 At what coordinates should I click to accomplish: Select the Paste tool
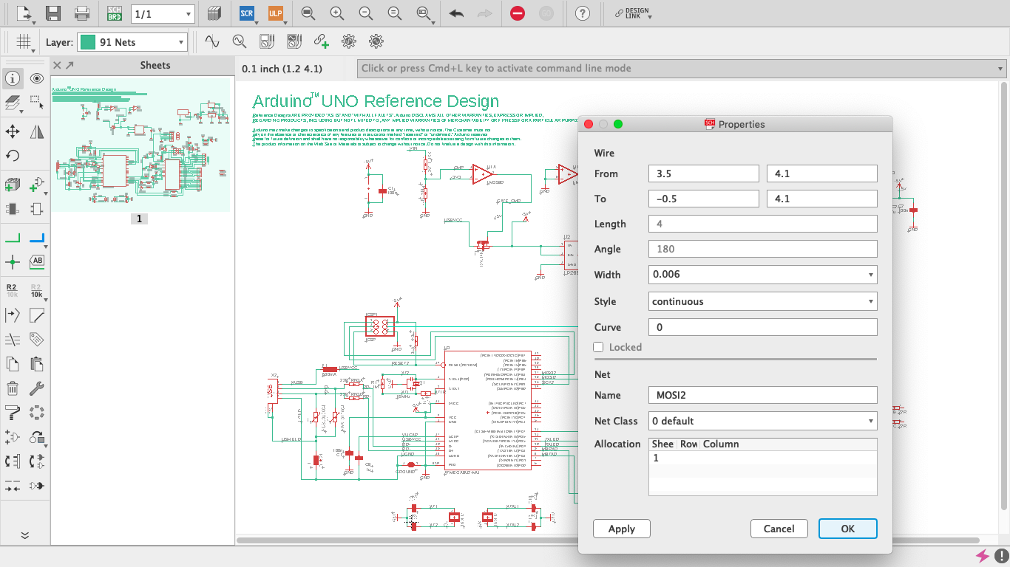point(37,364)
